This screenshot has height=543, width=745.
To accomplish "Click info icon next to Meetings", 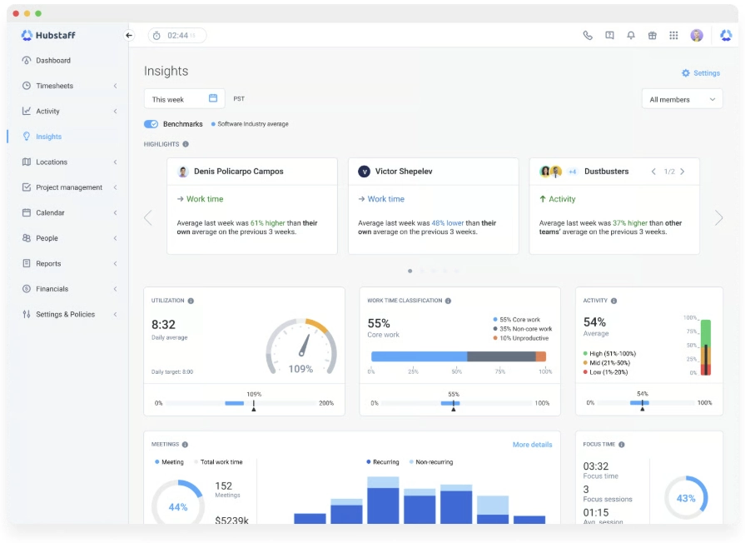I will click(x=185, y=445).
